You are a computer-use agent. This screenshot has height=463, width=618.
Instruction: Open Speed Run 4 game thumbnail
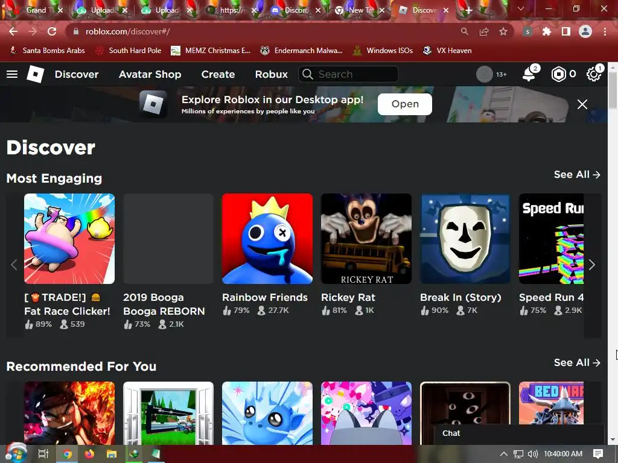[552, 239]
